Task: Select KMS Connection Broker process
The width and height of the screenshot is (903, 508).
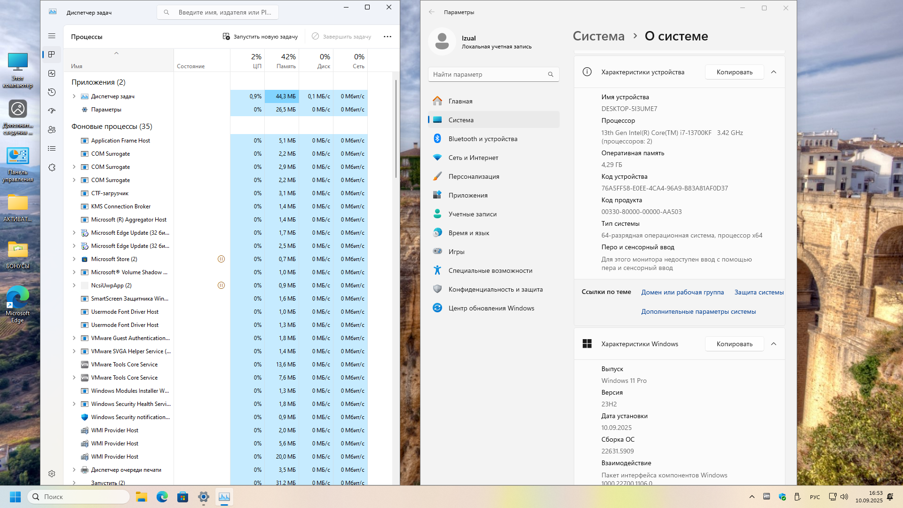Action: coord(216,206)
